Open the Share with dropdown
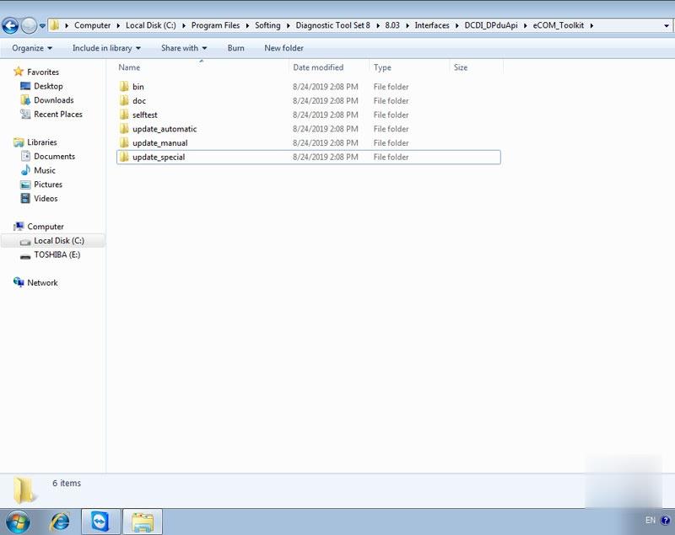This screenshot has width=675, height=535. point(184,48)
